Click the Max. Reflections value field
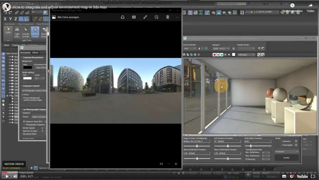The height and width of the screenshot is (180, 319). click(265, 152)
